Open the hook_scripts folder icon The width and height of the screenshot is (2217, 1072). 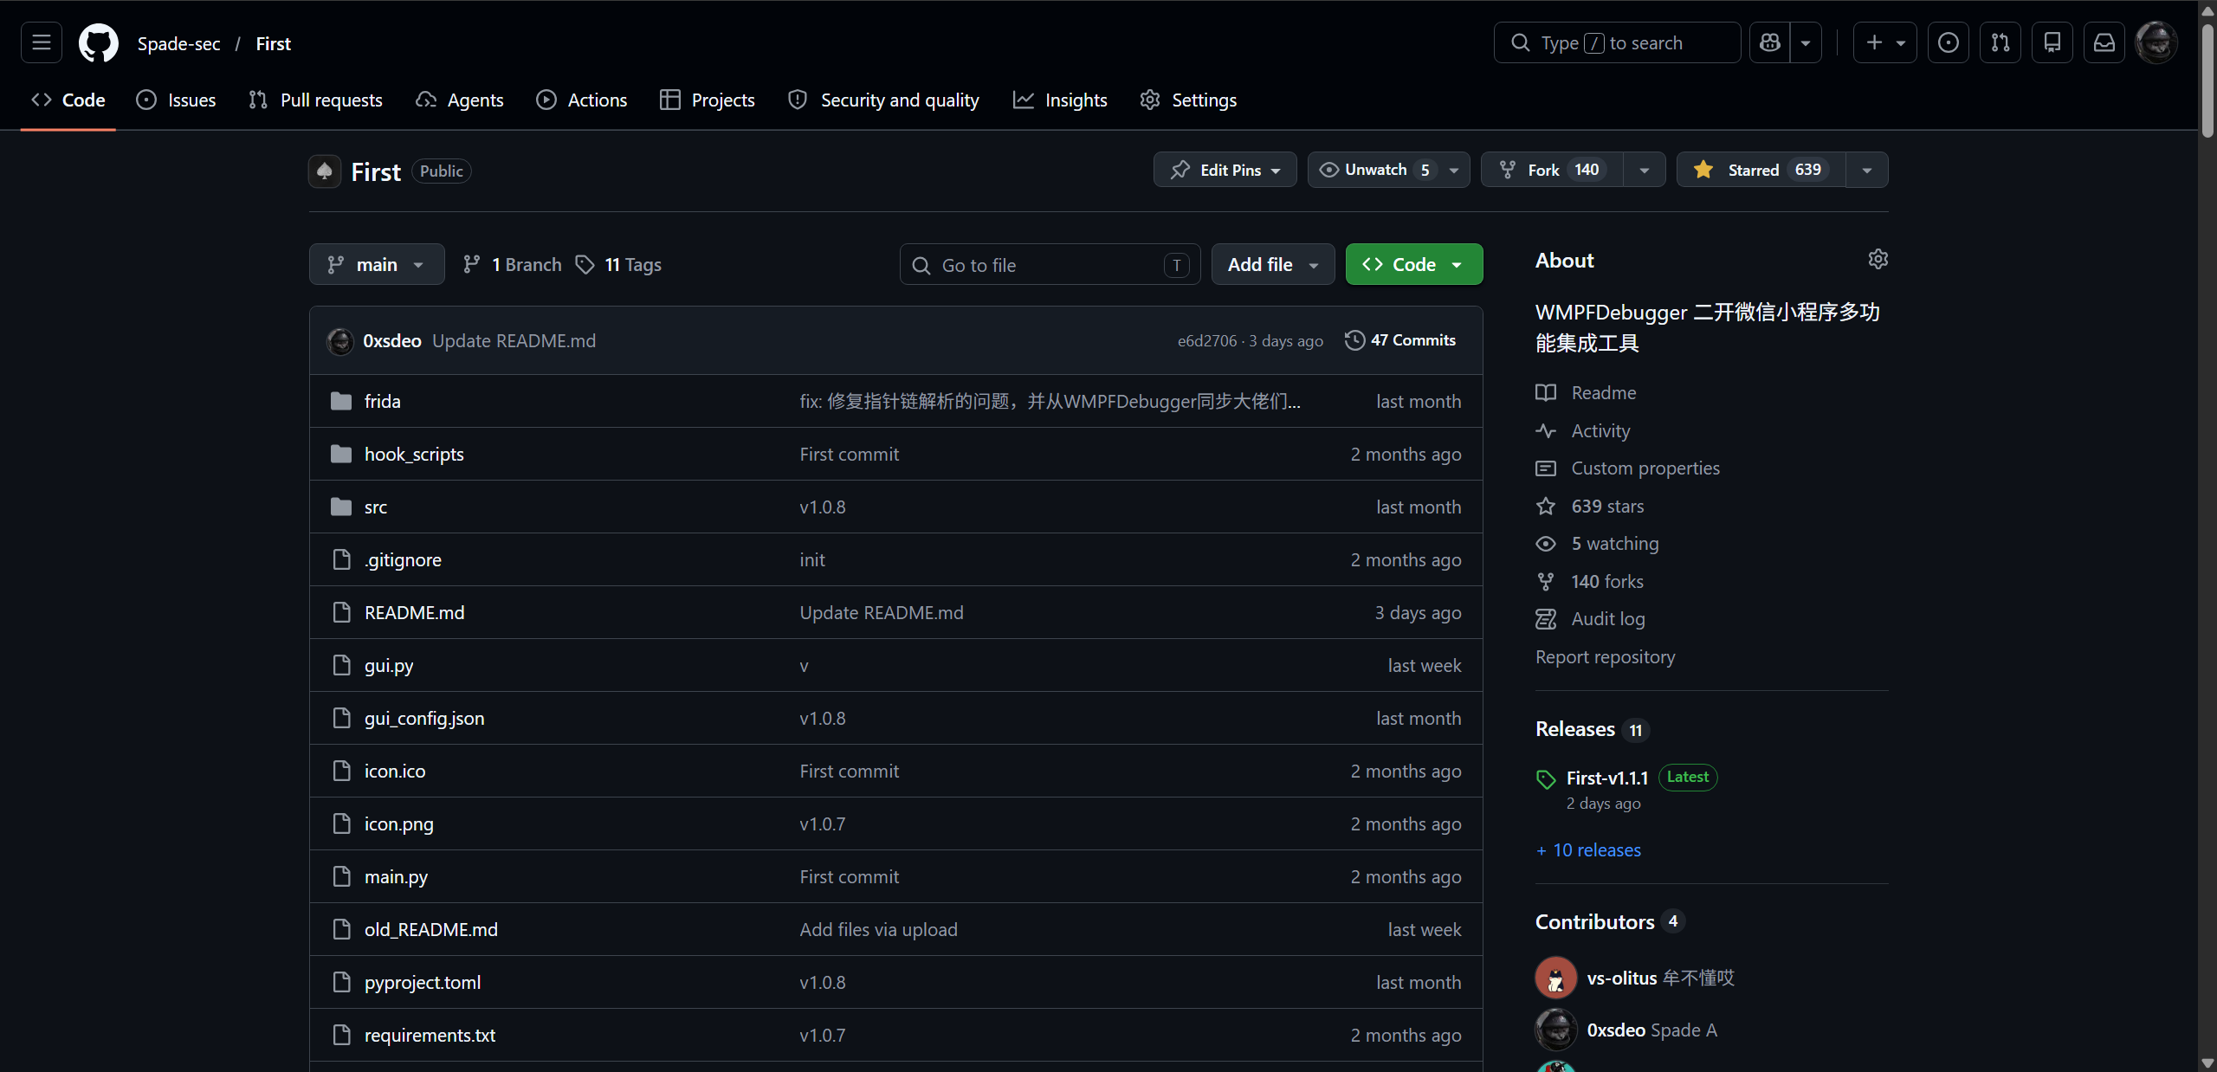[341, 454]
